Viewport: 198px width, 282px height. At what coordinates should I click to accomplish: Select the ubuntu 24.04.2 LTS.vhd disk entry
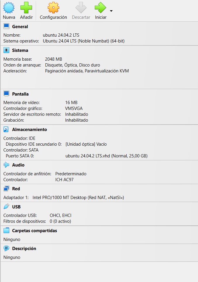[x=106, y=156]
